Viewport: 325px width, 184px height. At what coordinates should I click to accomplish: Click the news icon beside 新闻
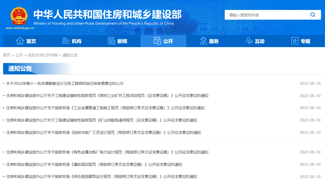tap(111, 41)
